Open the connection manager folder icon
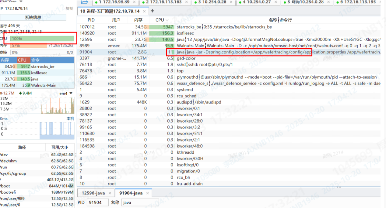Viewport: 386px width, 208px height. pos(84,2)
